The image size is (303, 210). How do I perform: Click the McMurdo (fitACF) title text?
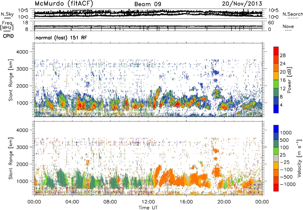(64, 4)
